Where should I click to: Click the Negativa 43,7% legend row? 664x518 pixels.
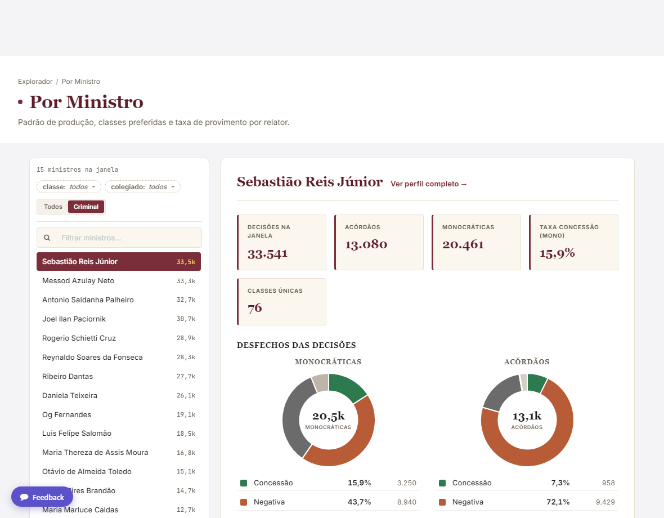point(328,502)
